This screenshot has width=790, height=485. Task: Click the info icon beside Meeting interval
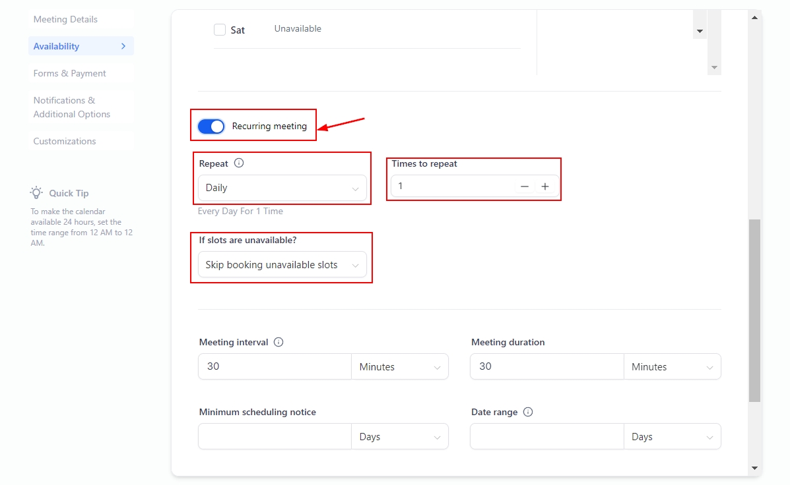(x=279, y=342)
